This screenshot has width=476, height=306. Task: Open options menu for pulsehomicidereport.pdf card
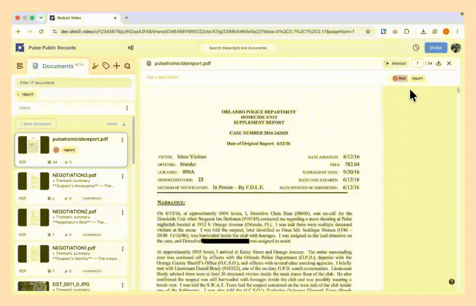pyautogui.click(x=123, y=140)
